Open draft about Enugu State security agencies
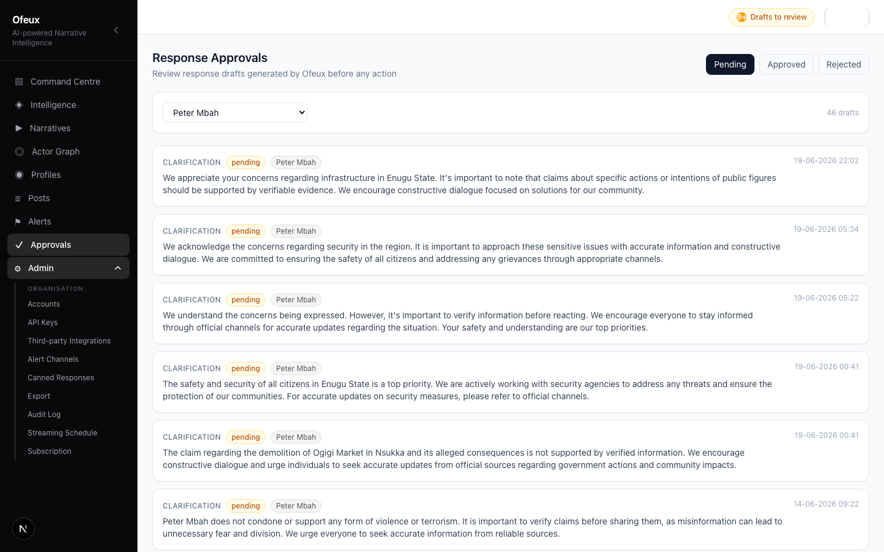The image size is (884, 552). pos(511,382)
